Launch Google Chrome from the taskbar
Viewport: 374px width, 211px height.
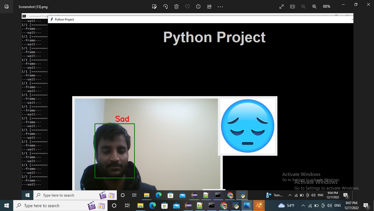click(223, 206)
